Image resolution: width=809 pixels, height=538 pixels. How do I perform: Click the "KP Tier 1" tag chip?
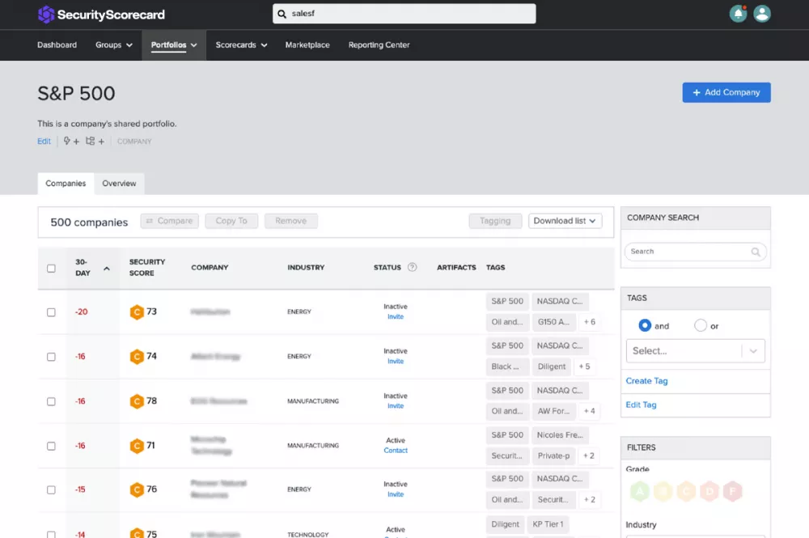click(x=548, y=524)
